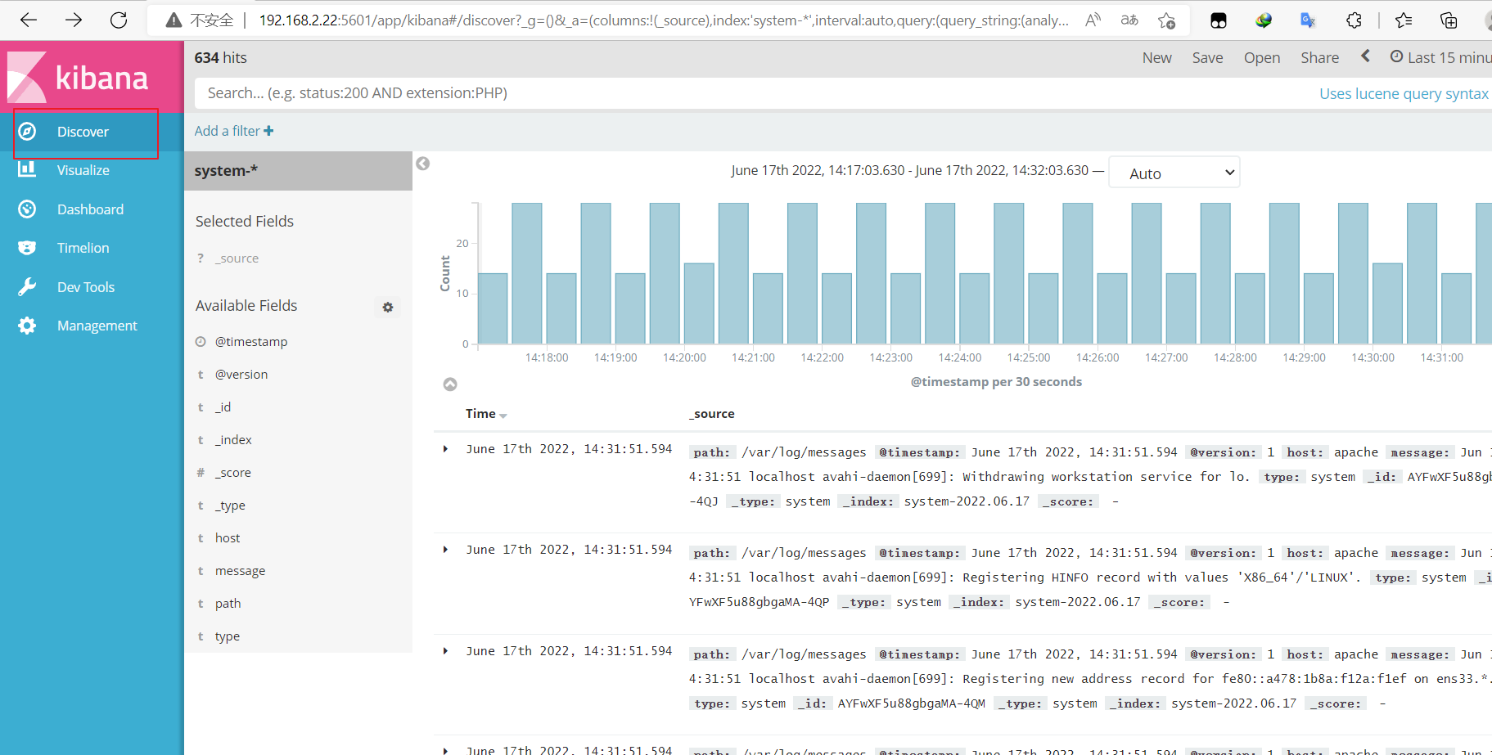Click the Open menu item
The height and width of the screenshot is (755, 1492).
tap(1262, 57)
